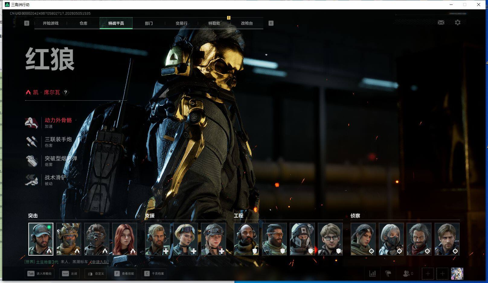This screenshot has height=283, width=488.
Task: Select the dark-haired female recon operator
Action: [363, 239]
